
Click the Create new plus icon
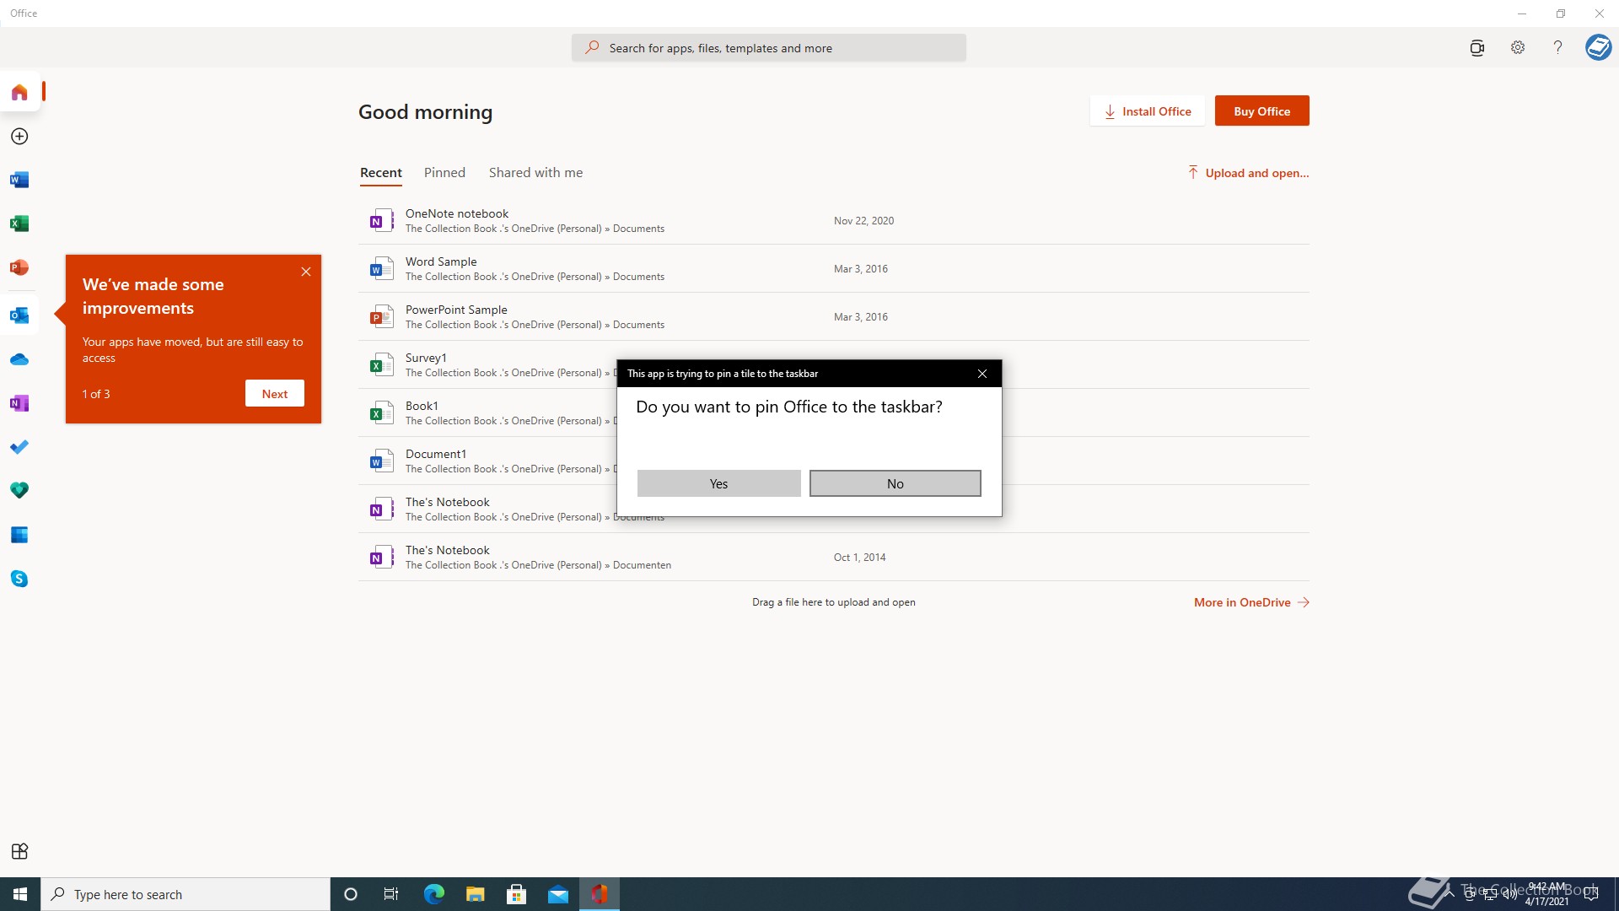tap(19, 137)
